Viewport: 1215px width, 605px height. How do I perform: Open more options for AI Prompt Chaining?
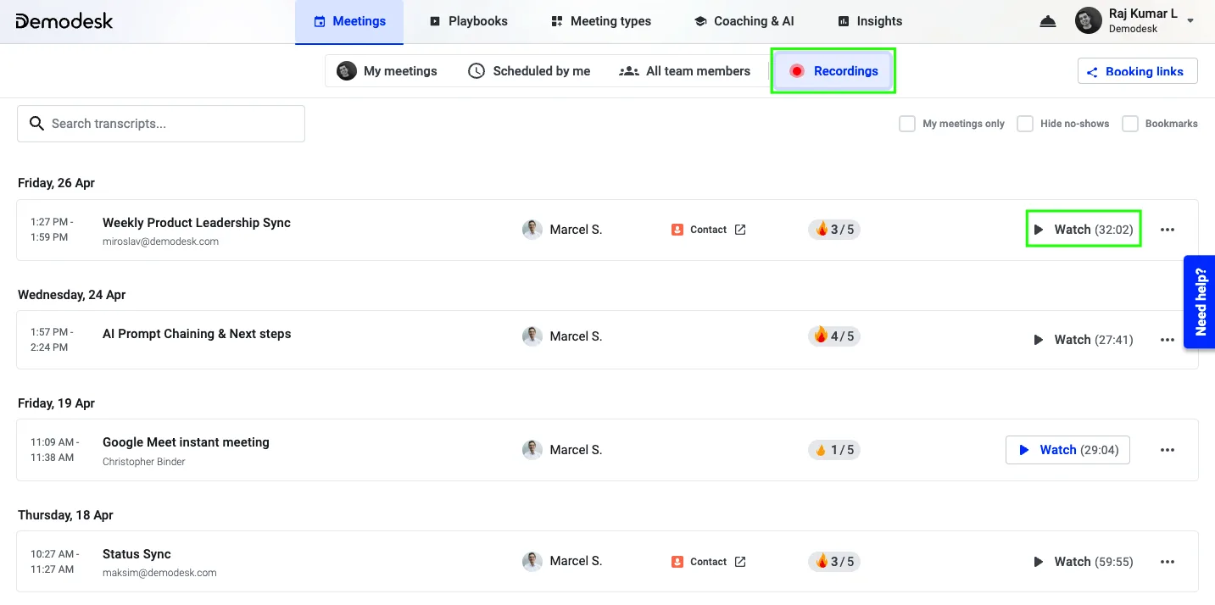(1168, 340)
